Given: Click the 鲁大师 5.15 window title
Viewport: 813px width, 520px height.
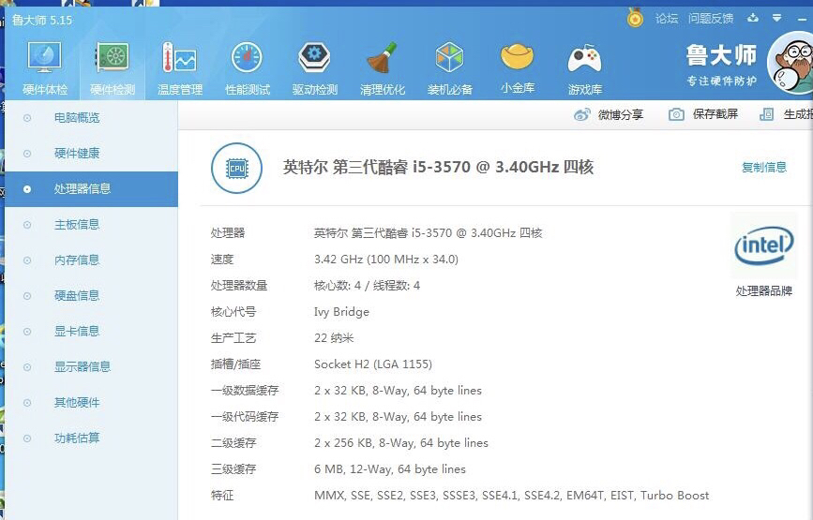Looking at the screenshot, I should pos(42,21).
